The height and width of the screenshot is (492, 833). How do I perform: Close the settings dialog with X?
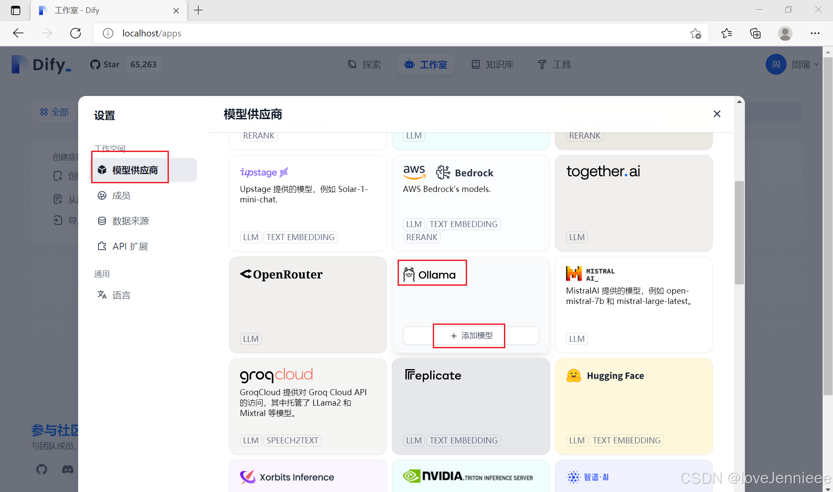[x=717, y=114]
